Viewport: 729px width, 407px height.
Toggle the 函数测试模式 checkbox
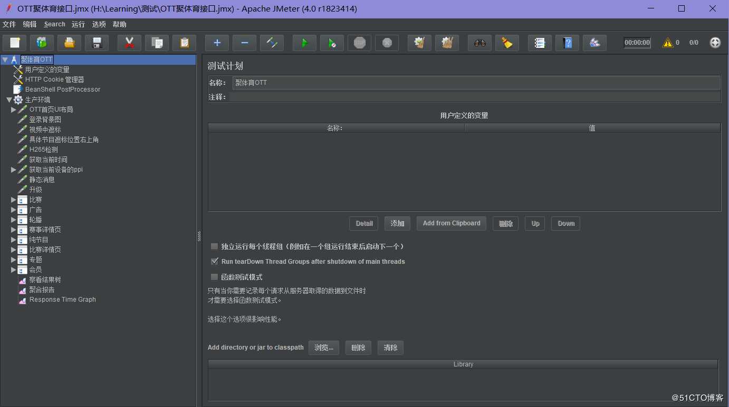coord(214,277)
